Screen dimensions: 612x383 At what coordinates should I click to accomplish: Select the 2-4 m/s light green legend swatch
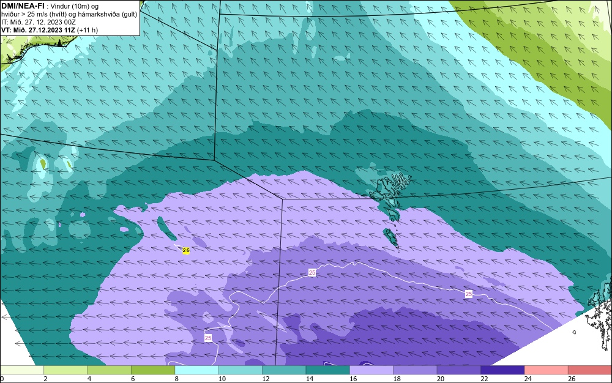[x=65, y=370]
